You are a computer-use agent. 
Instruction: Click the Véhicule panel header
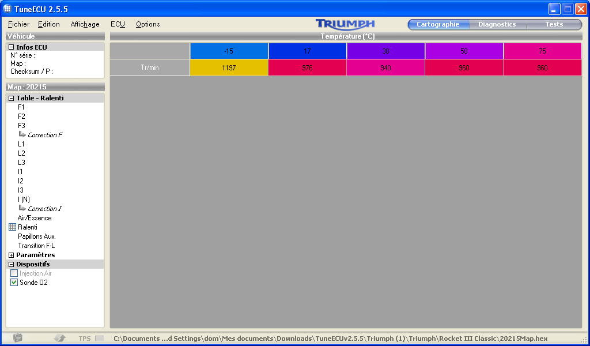point(55,36)
